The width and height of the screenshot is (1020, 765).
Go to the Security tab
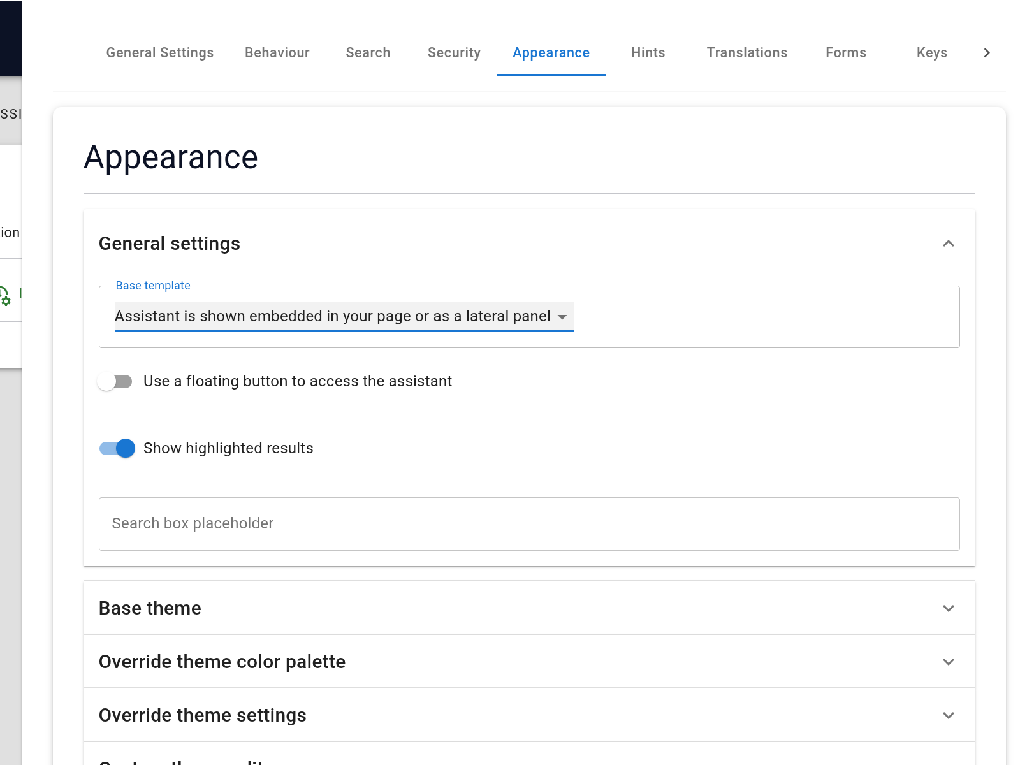(454, 53)
